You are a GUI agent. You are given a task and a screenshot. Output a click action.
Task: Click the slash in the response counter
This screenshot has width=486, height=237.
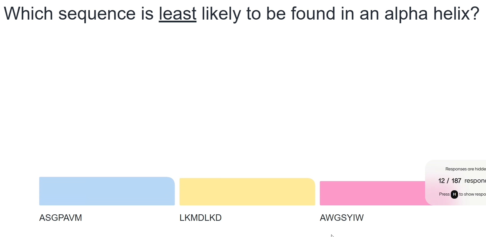click(448, 181)
